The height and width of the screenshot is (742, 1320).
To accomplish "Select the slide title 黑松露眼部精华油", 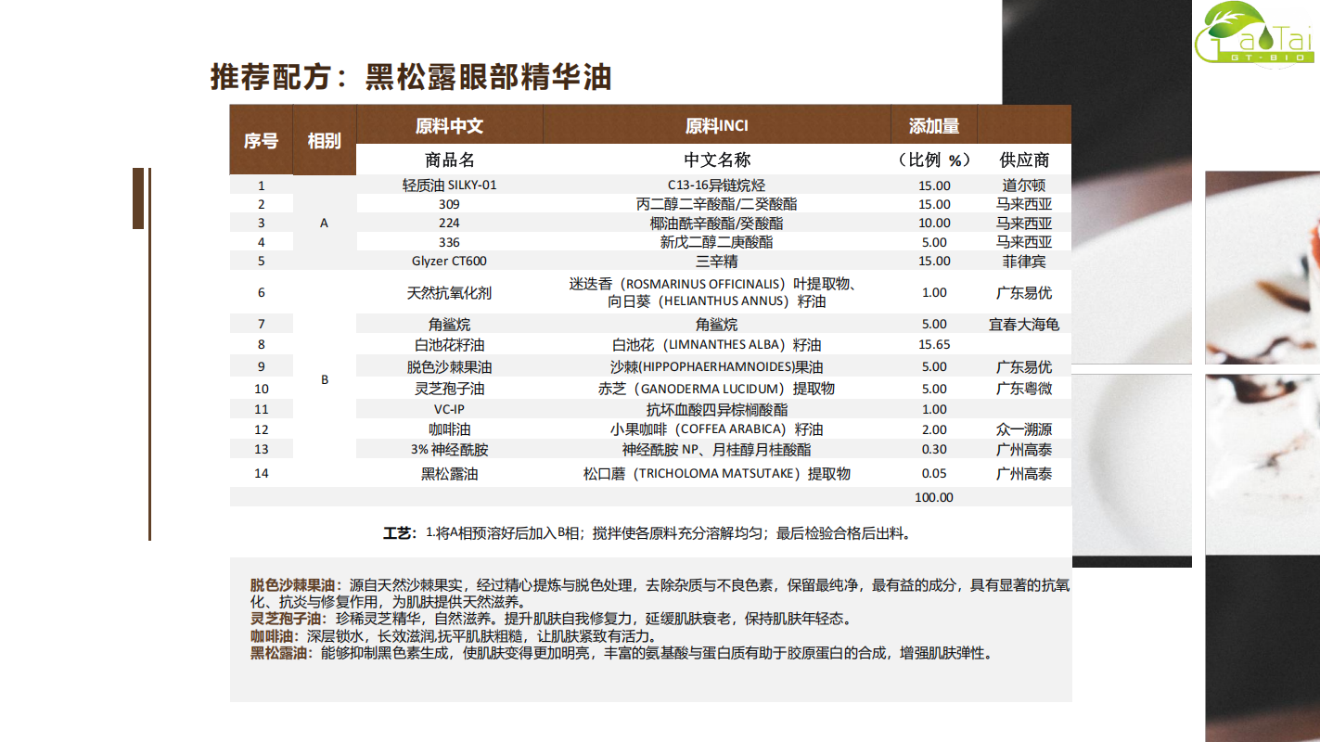I will (x=410, y=77).
